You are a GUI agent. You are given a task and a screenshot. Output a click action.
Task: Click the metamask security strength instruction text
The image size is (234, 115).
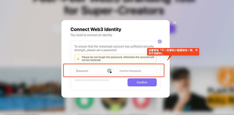coord(114,48)
